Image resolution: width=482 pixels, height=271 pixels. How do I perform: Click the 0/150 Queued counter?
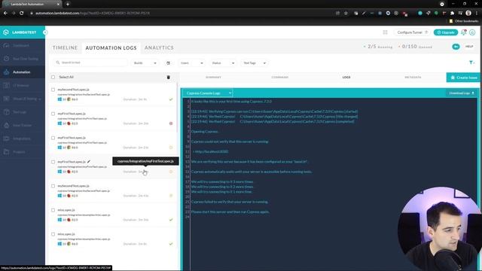[415, 47]
